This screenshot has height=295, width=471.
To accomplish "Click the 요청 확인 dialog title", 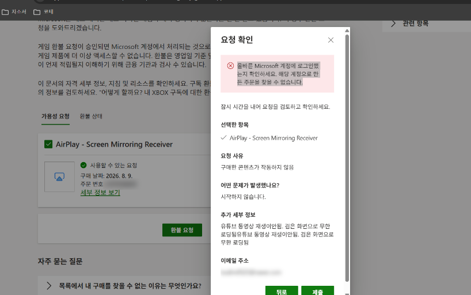I will pyautogui.click(x=237, y=40).
